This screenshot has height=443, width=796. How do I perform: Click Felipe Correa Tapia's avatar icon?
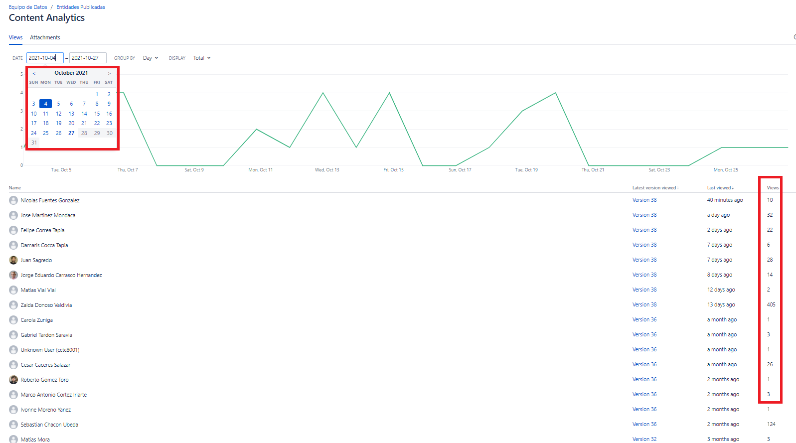[13, 230]
